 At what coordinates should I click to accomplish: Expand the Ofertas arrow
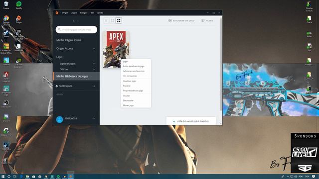[94, 70]
